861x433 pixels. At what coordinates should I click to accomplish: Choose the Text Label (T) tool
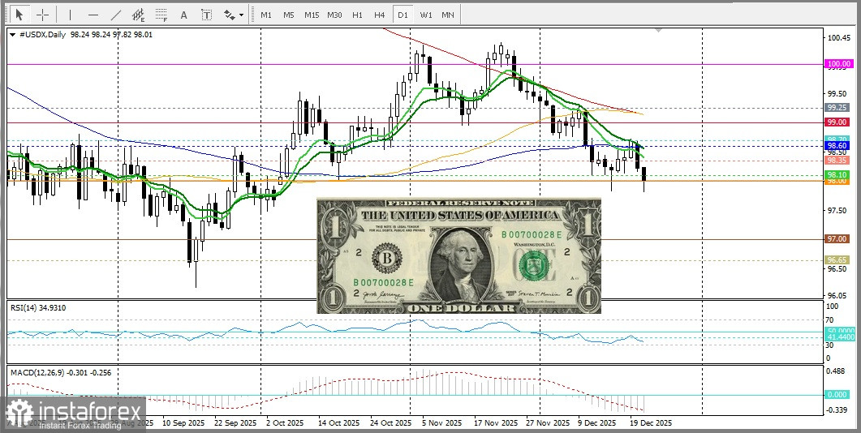(x=206, y=15)
